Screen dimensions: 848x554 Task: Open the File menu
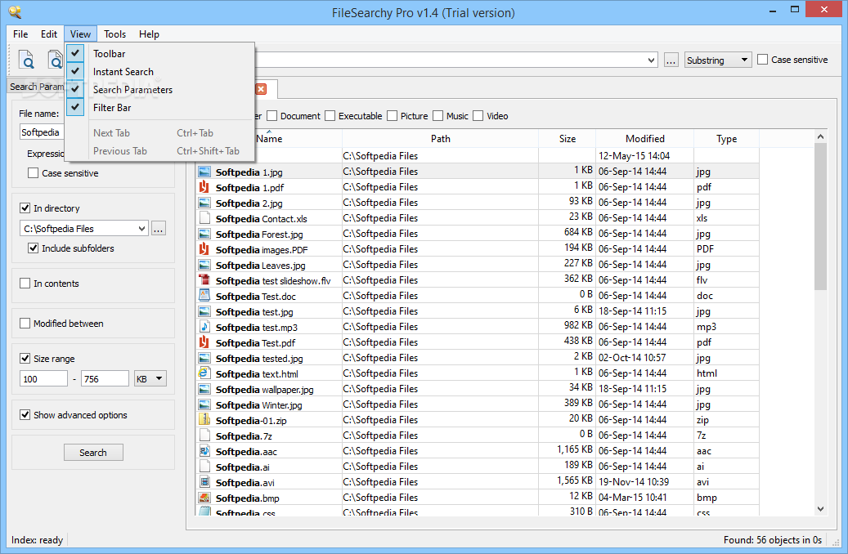[x=20, y=34]
